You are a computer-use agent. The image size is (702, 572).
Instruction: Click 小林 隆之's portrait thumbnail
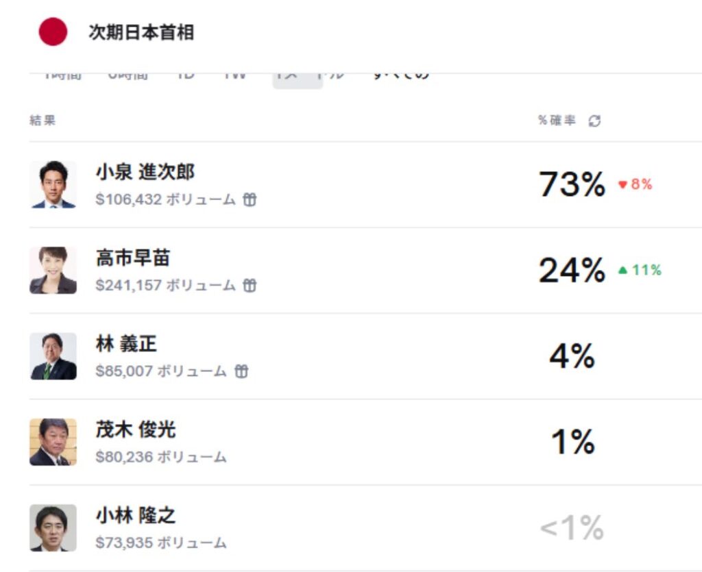point(53,527)
